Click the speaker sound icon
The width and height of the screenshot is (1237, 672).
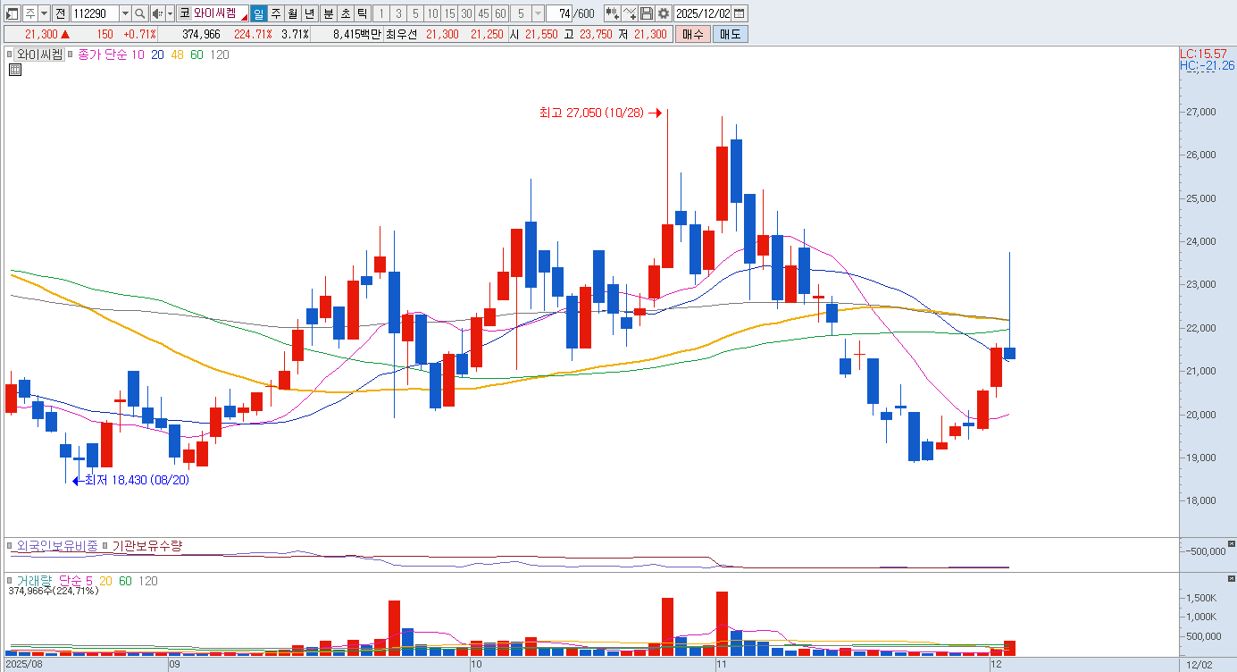[156, 13]
